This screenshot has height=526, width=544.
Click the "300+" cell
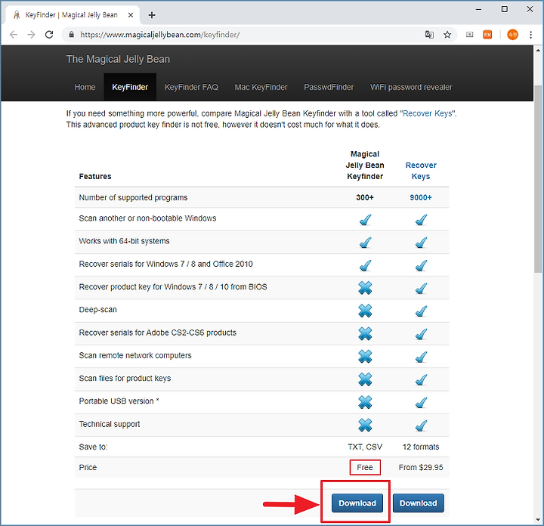pos(365,197)
